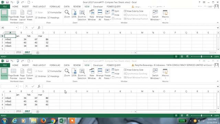Toggle Headings checkbox in top window
The width and height of the screenshot is (220, 124).
[x=48, y=18]
